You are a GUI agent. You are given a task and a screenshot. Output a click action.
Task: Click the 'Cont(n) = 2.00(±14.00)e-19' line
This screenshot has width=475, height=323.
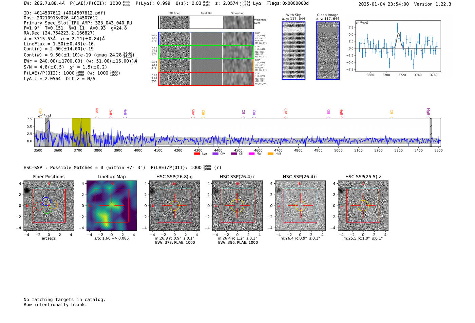tap(59, 49)
